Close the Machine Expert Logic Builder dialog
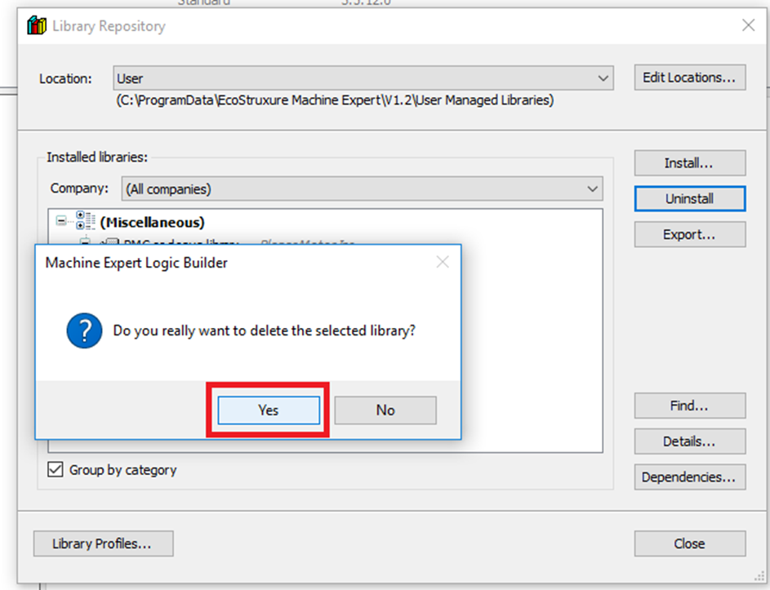The width and height of the screenshot is (770, 590). [x=442, y=262]
